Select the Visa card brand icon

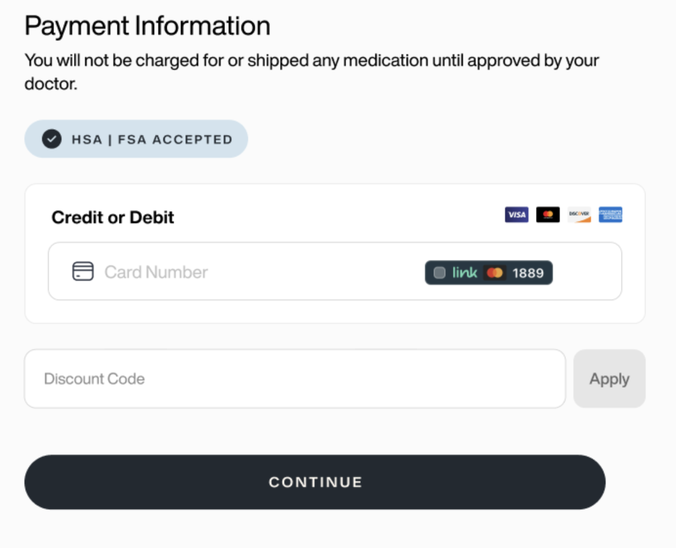point(516,215)
